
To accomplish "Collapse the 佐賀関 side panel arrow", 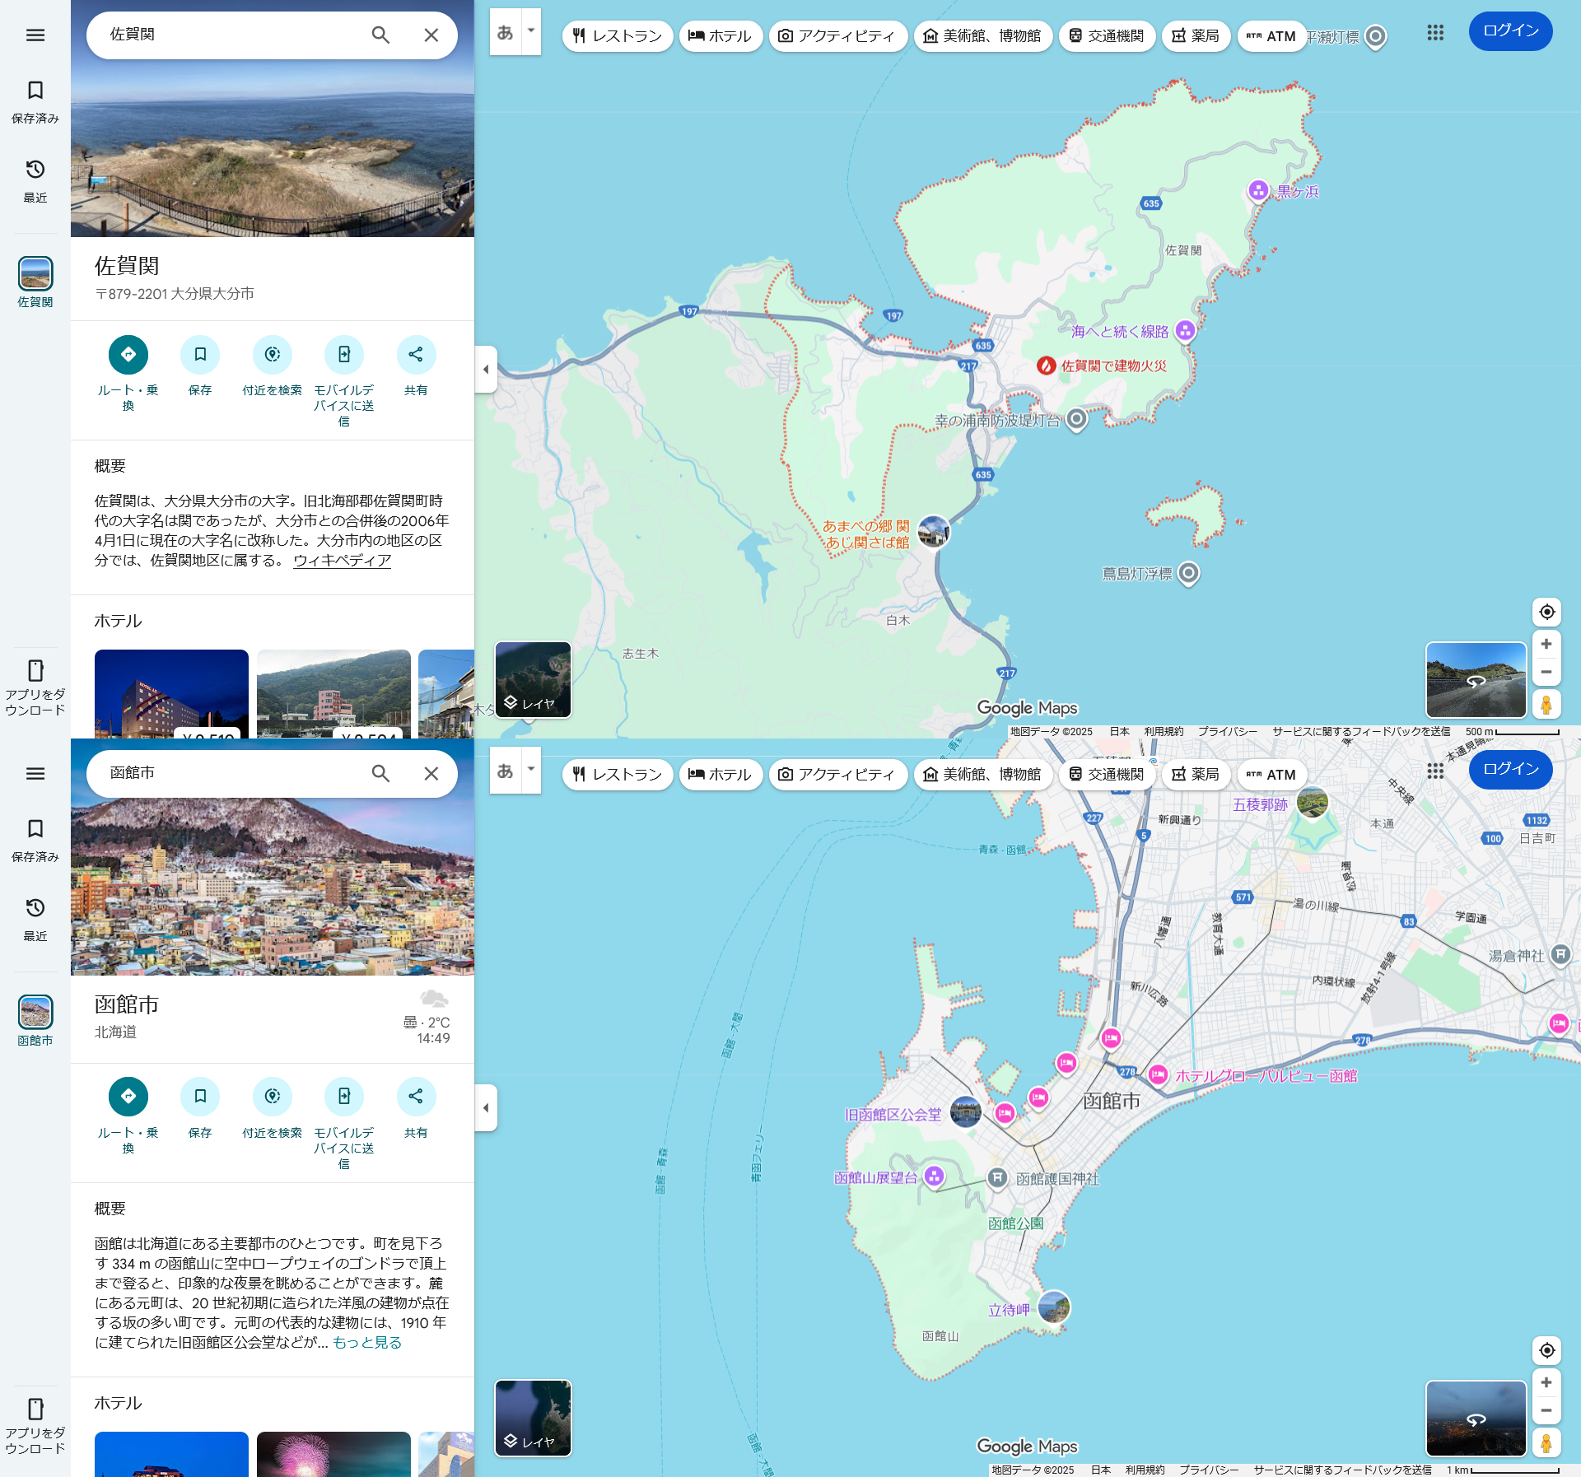I will 486,370.
